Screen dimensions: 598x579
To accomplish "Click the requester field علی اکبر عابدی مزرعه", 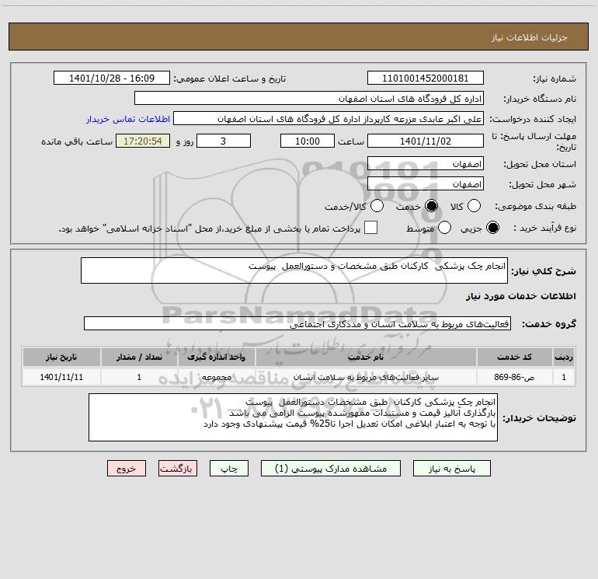I will (329, 119).
